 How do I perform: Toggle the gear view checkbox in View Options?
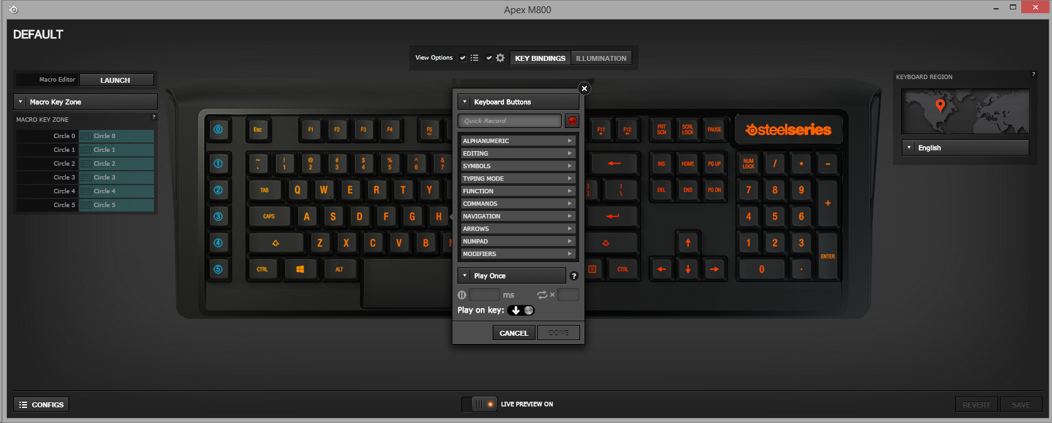click(489, 58)
